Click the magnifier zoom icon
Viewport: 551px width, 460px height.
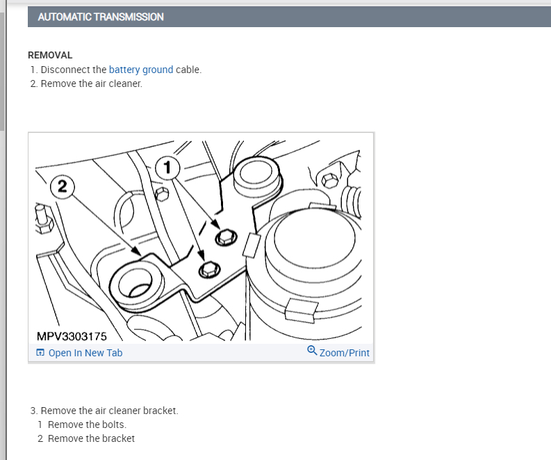(312, 350)
